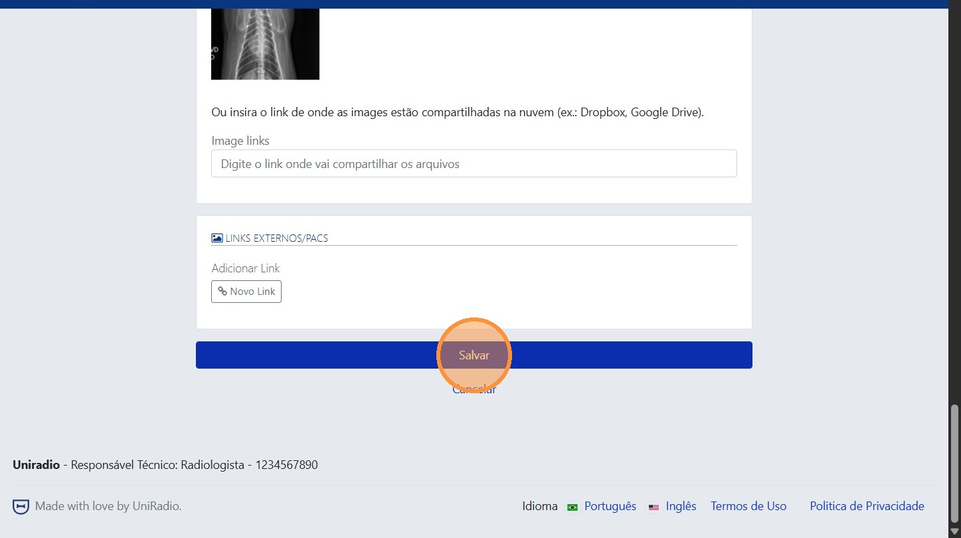Focus the Image links input field
The image size is (961, 538).
point(474,163)
